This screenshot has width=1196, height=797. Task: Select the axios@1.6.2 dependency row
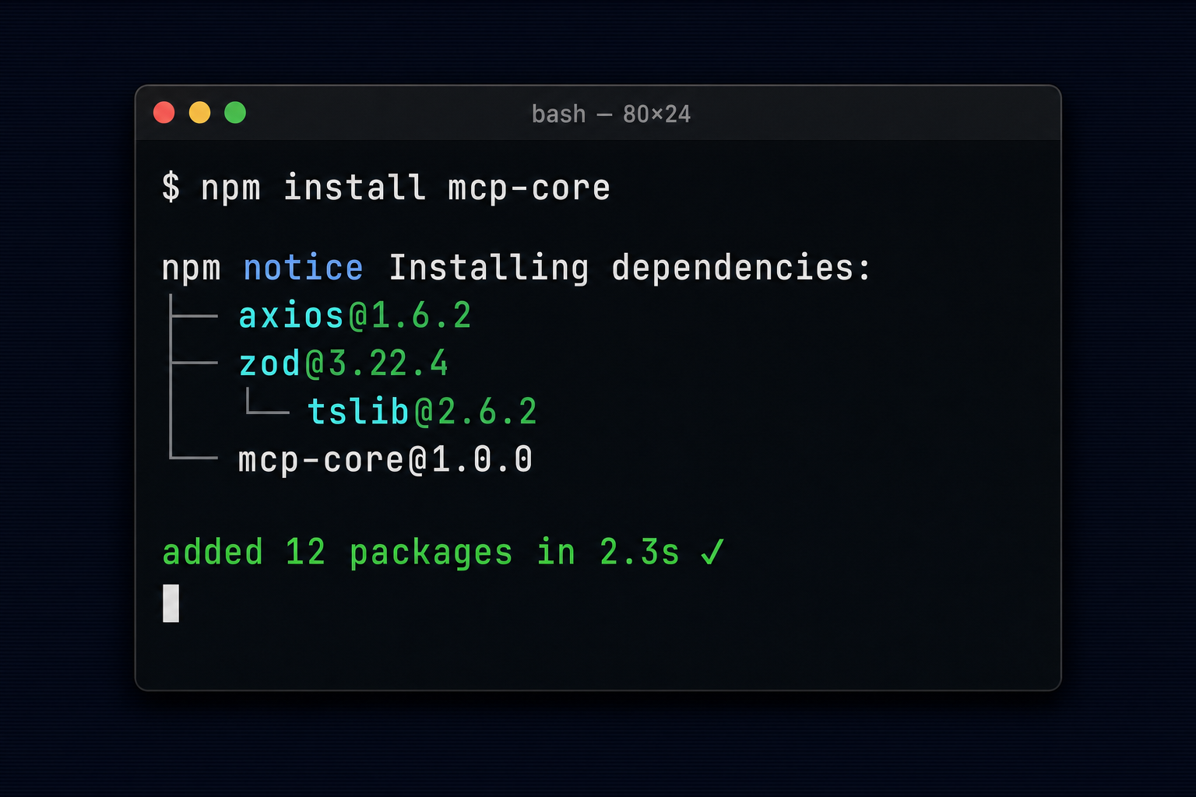(355, 316)
